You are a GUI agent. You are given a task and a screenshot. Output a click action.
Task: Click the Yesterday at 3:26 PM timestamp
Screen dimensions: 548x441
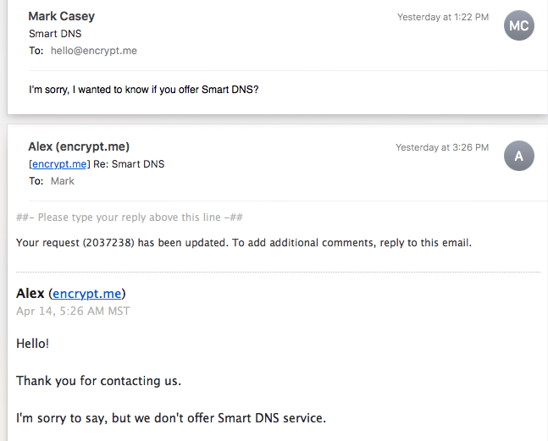[x=442, y=147]
